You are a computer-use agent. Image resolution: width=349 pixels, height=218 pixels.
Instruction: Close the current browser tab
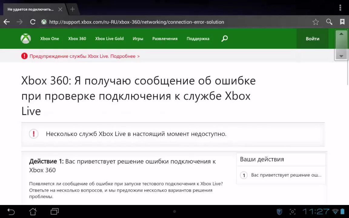coord(60,9)
